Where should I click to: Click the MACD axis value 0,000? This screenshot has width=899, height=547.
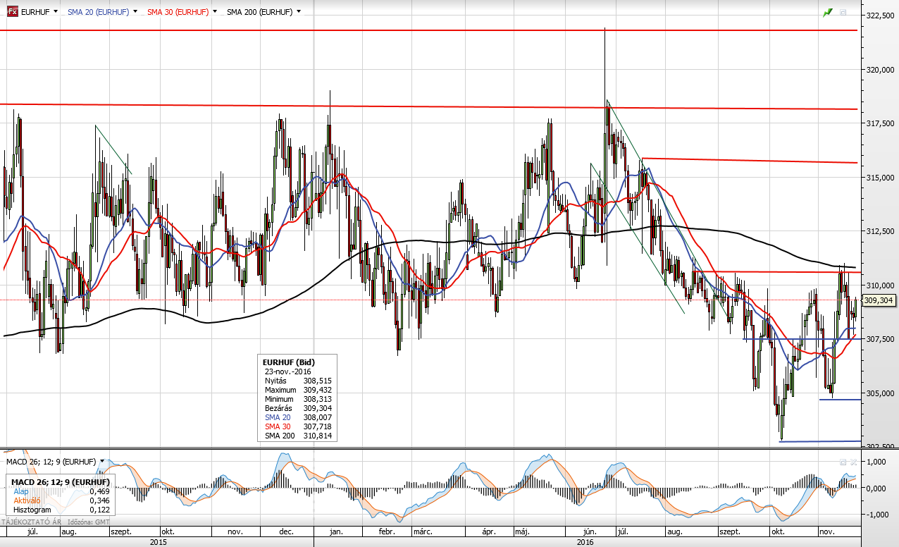[875, 488]
